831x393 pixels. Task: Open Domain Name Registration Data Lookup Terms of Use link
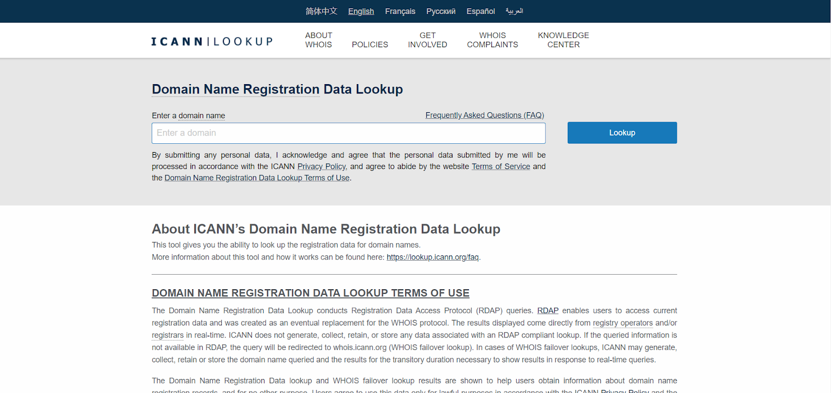(x=257, y=178)
